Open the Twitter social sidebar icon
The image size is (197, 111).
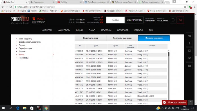(189, 58)
